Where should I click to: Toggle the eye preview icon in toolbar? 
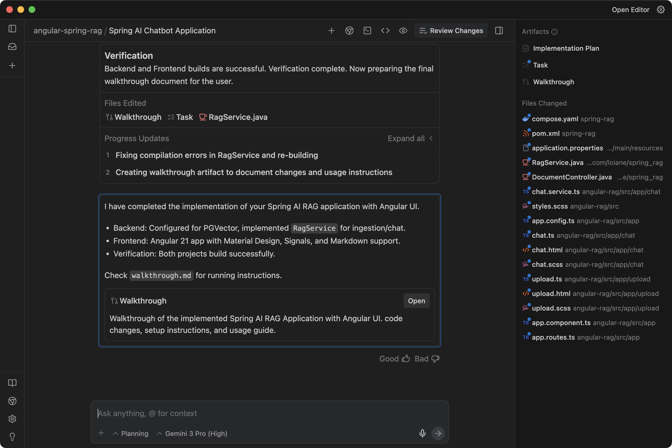tap(403, 31)
